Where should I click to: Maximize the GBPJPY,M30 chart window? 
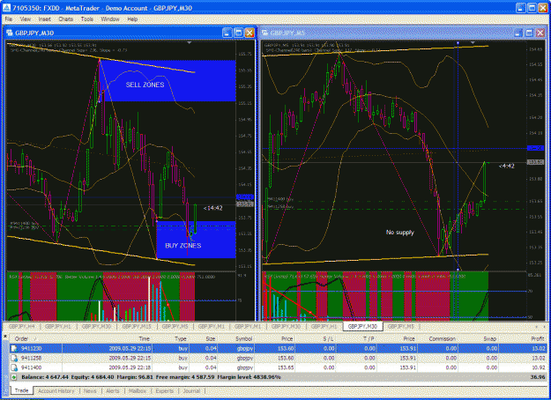pyautogui.click(x=238, y=33)
